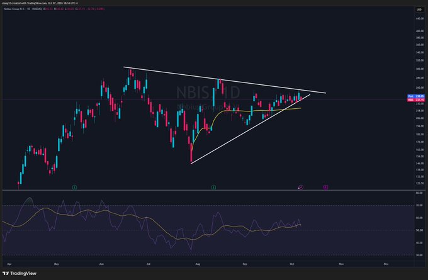Click the May label on time axis
428x280 pixels.
(x=57, y=264)
